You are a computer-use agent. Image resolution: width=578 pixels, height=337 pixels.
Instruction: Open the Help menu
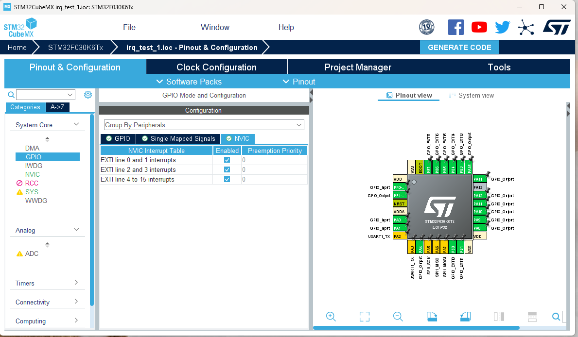point(286,27)
